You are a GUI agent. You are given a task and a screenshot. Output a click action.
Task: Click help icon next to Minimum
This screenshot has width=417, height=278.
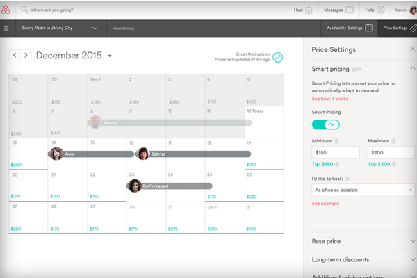338,141
